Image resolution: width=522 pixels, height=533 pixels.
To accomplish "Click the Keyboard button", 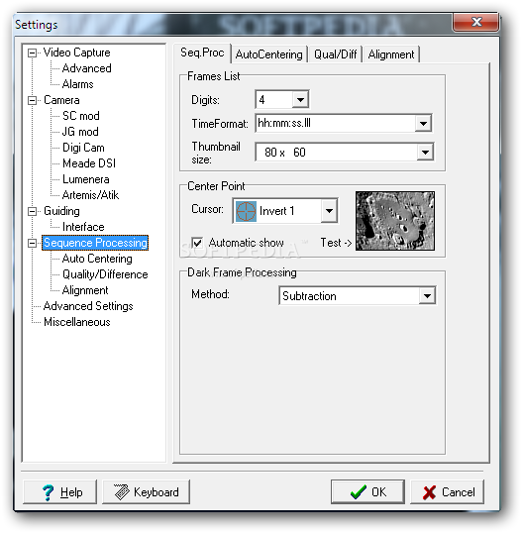I will pyautogui.click(x=146, y=491).
